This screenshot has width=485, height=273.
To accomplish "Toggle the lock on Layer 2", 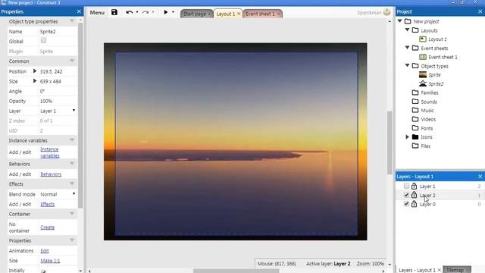I will (415, 195).
